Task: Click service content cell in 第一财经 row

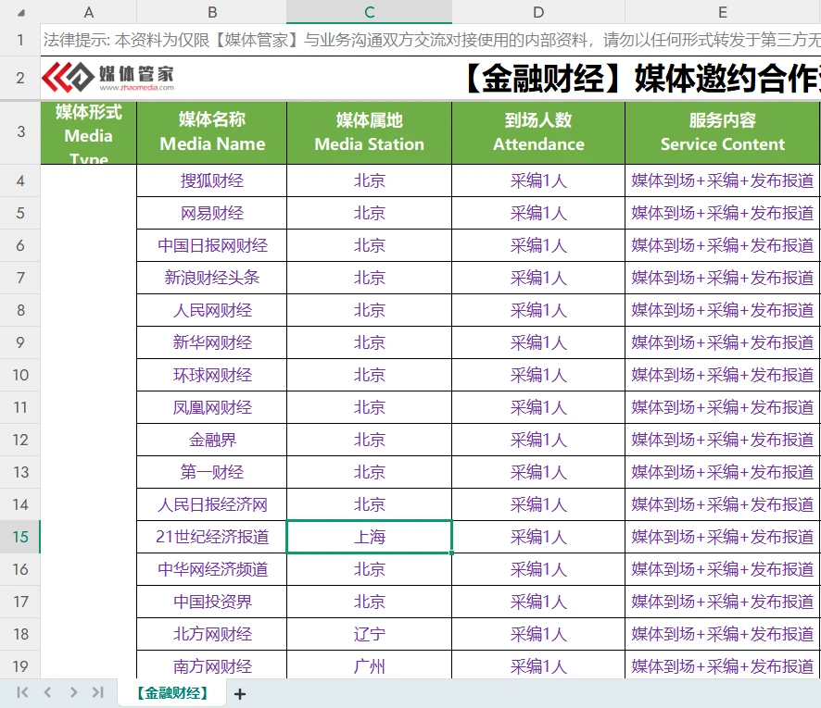Action: [723, 472]
